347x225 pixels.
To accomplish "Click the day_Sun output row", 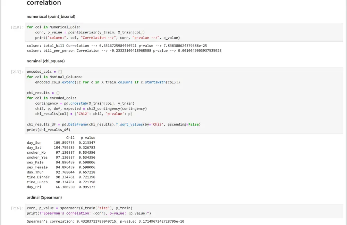I will tap(61, 143).
